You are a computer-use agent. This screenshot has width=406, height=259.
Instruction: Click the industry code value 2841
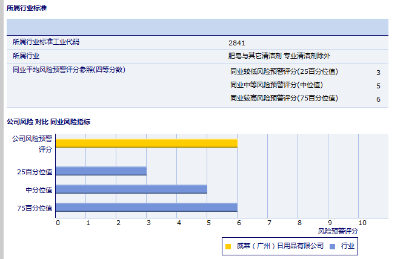click(237, 43)
